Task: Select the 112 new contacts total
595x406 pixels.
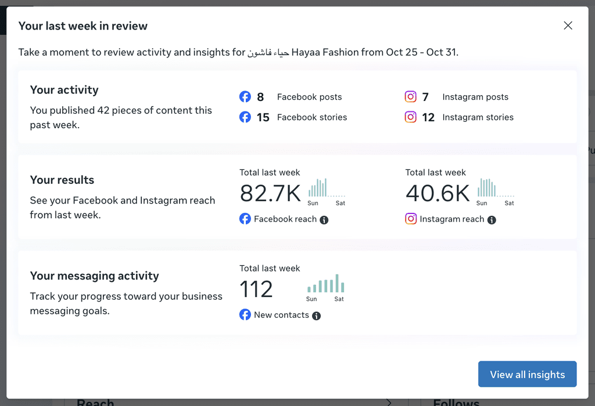Action: click(x=256, y=289)
